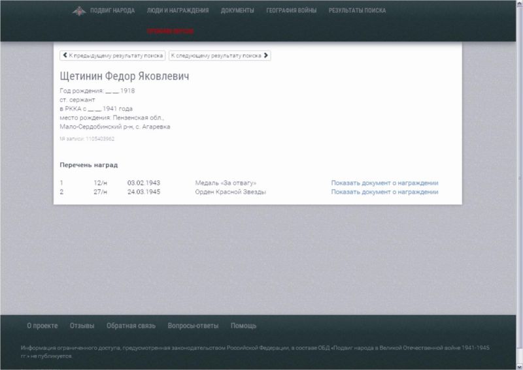The width and height of the screenshot is (523, 370).
Task: Click the birth year line 1918
Action: coord(97,91)
